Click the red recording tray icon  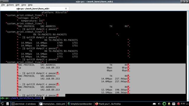tap(178, 104)
